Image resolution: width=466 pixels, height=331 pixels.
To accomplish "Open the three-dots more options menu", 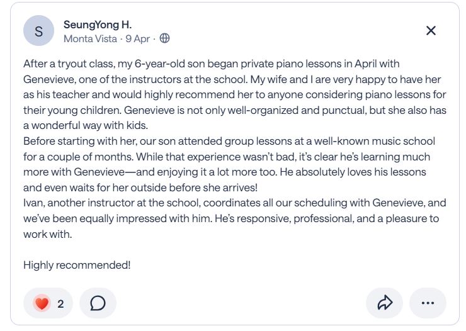I will 428,303.
